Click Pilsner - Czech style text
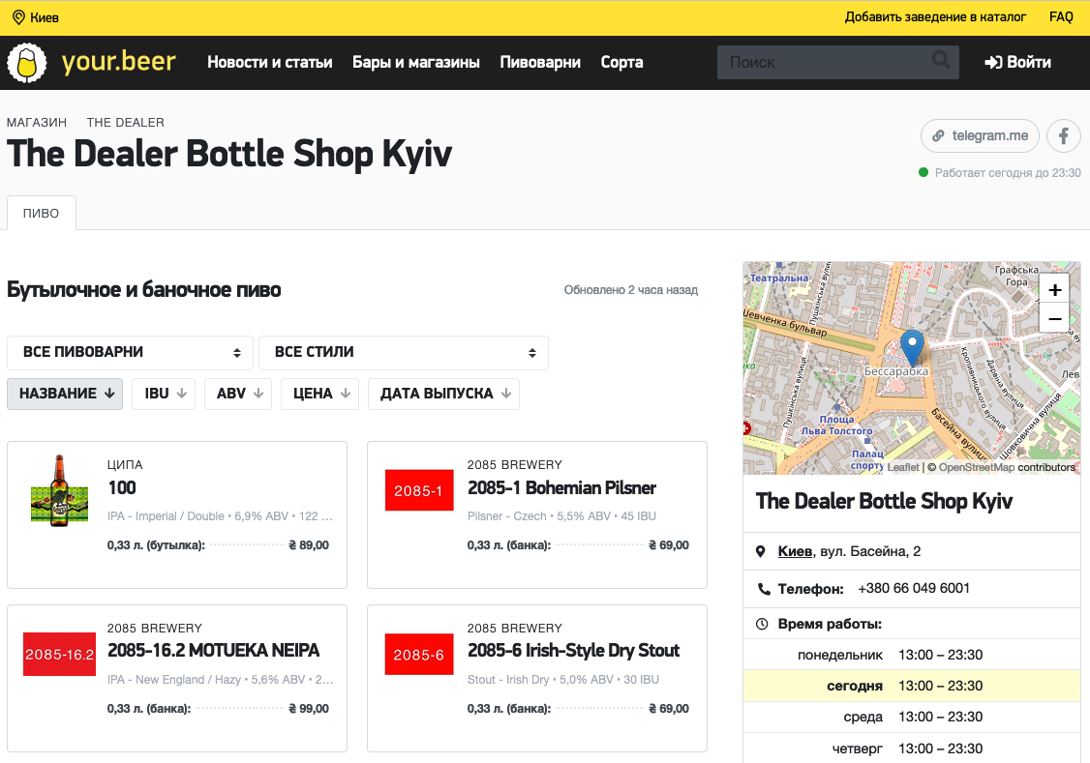This screenshot has height=763, width=1090. (507, 516)
